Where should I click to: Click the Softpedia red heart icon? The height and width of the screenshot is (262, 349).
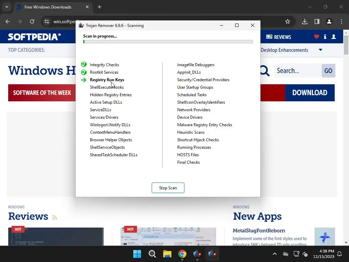tap(317, 37)
